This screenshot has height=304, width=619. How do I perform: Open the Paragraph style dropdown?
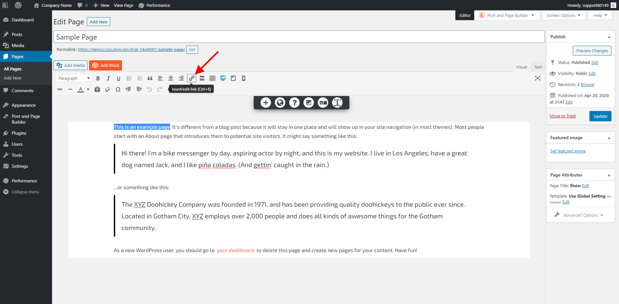[73, 78]
